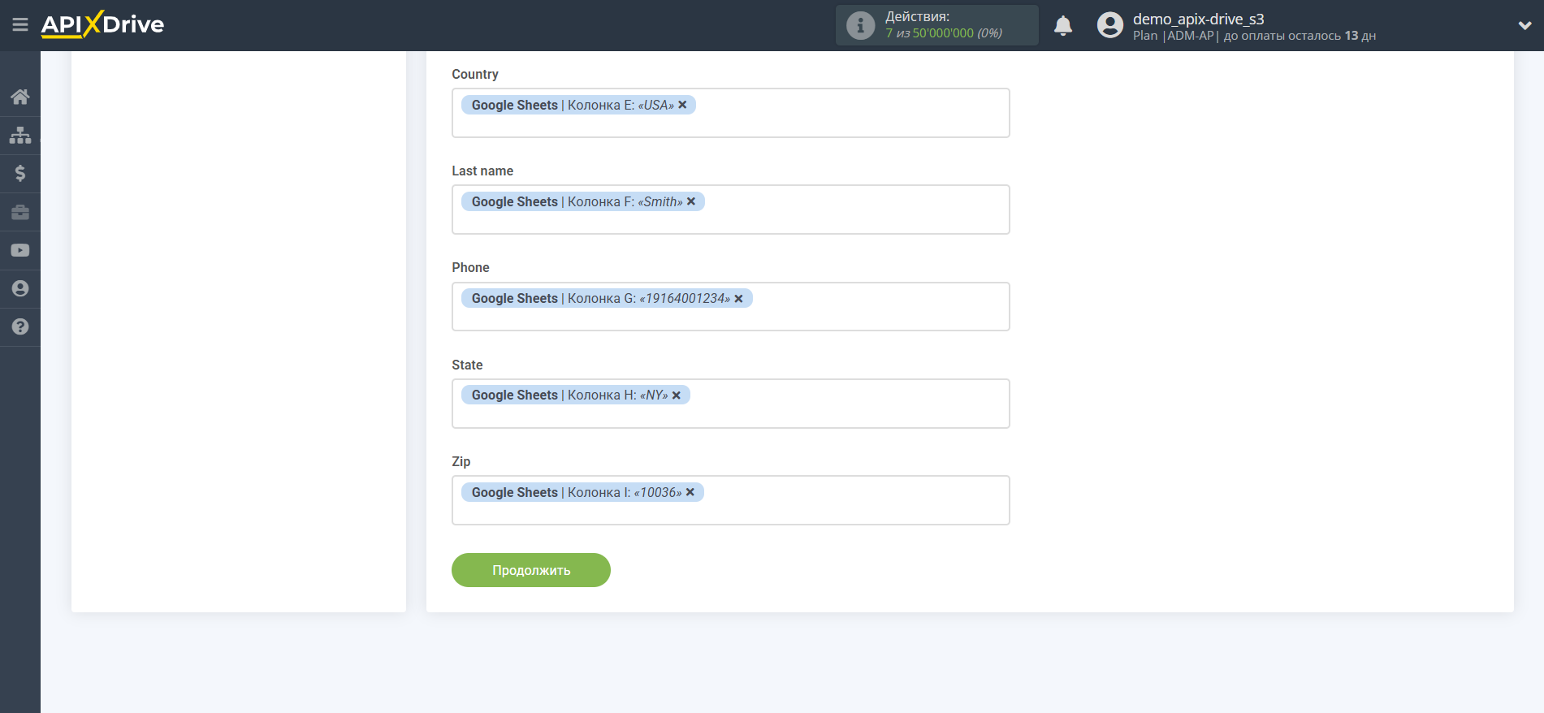Click into the Phone field
This screenshot has height=713, width=1544.
(x=731, y=306)
